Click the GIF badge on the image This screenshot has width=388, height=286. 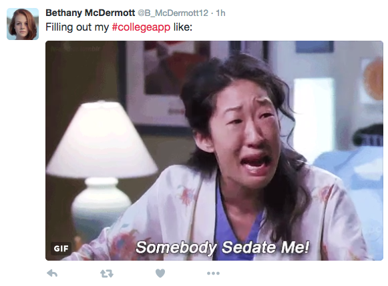(x=61, y=249)
